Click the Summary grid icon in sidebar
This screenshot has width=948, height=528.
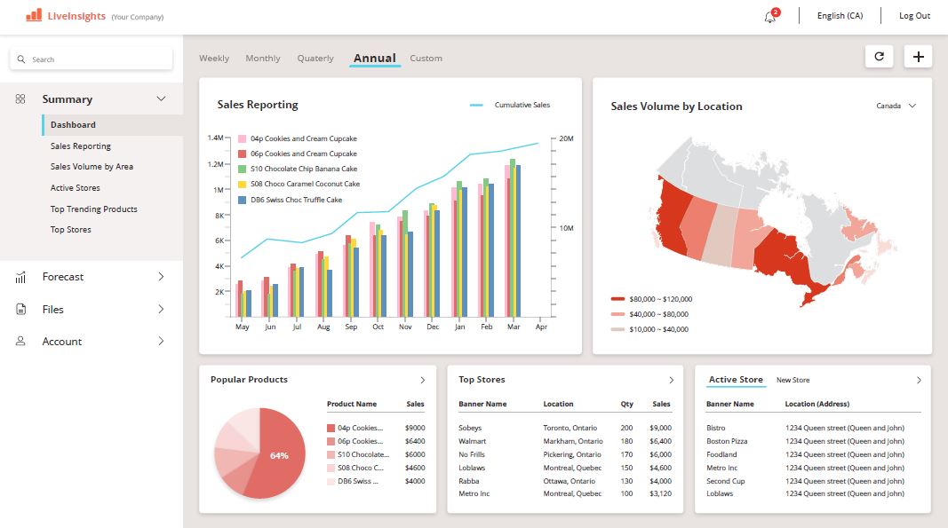pyautogui.click(x=20, y=99)
